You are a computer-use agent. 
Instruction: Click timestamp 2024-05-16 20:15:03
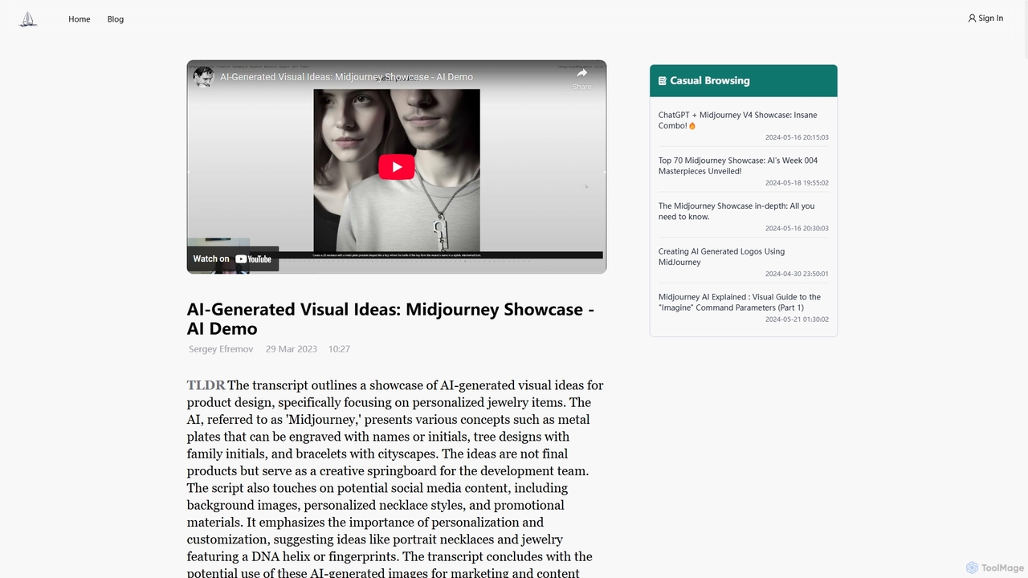tap(797, 137)
